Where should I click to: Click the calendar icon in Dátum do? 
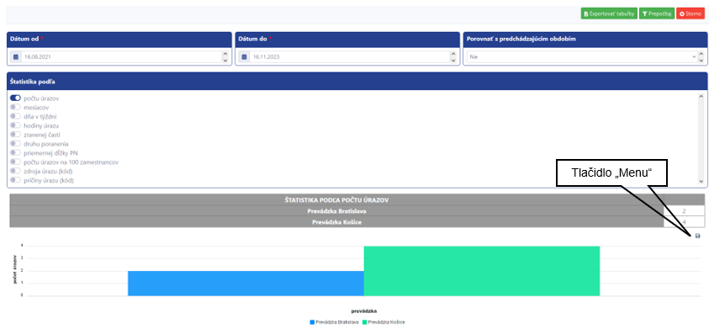(244, 57)
